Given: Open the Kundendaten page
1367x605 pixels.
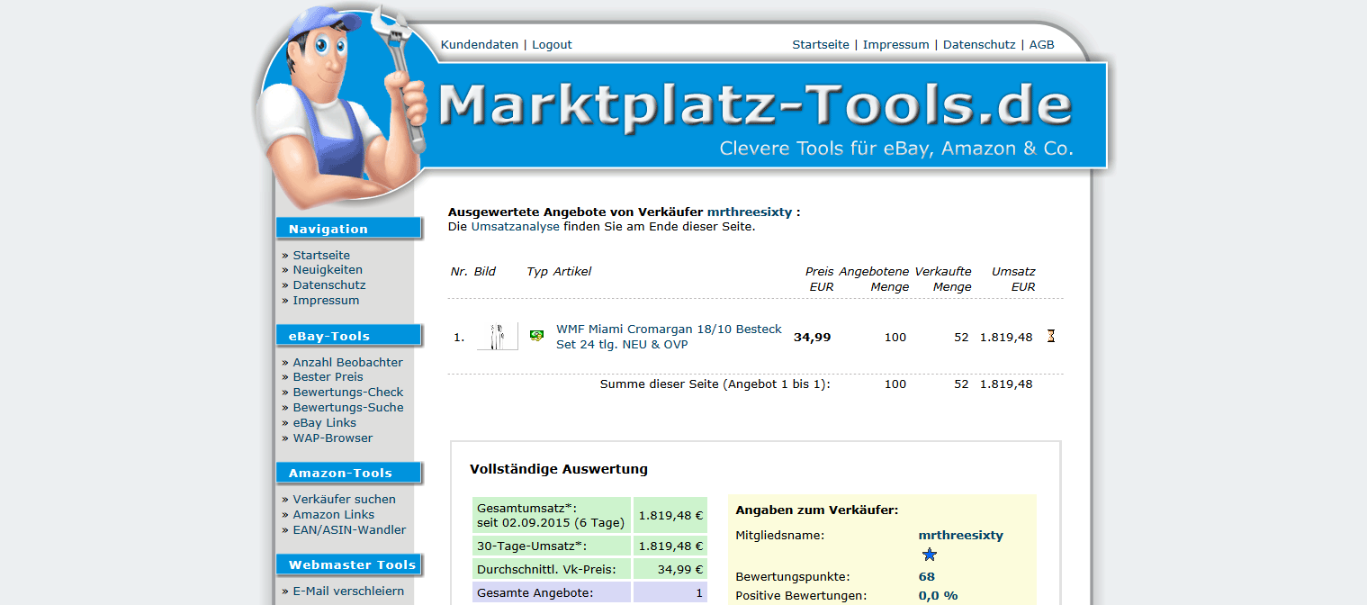Looking at the screenshot, I should (480, 44).
